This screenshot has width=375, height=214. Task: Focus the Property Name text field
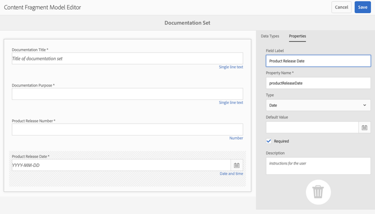pos(318,83)
